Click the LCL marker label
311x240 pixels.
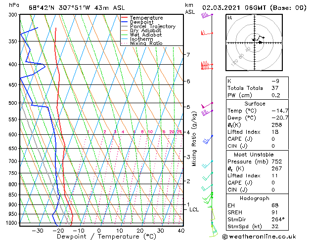[194, 210]
